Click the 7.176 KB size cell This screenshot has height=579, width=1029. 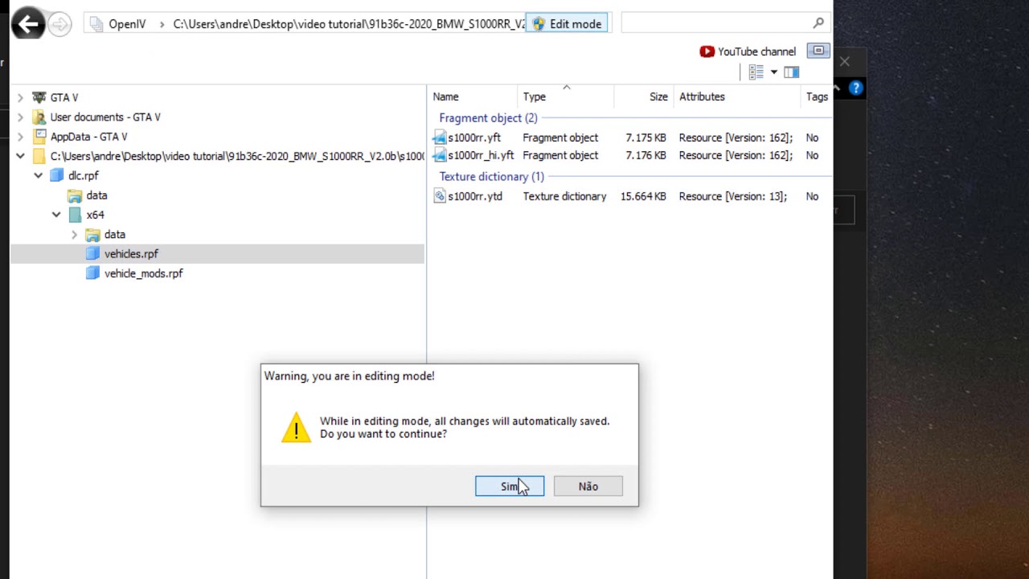[646, 155]
